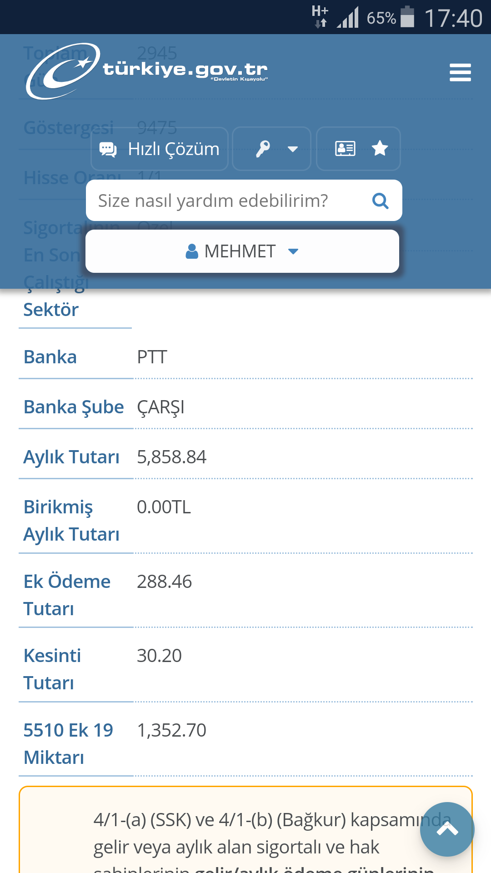Viewport: 491px width, 873px height.
Task: Click the Kesinti Tutarı label
Action: tap(52, 669)
